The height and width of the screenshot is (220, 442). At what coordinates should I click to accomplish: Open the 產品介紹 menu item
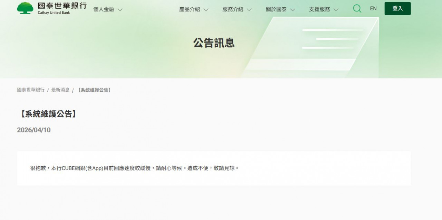tap(189, 10)
